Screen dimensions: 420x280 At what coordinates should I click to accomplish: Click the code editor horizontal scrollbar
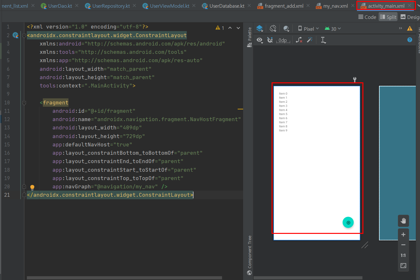point(124,278)
